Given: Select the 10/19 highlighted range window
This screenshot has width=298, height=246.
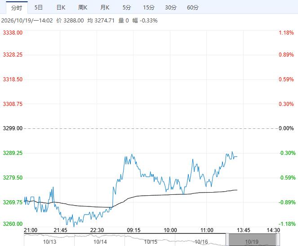Looking at the screenshot, I should [x=253, y=240].
